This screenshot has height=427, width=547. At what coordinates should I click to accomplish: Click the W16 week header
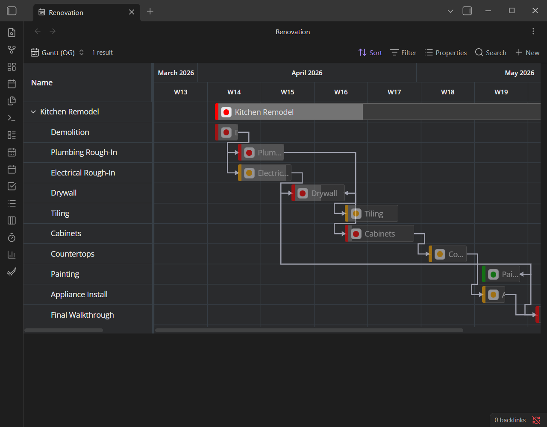pyautogui.click(x=341, y=92)
